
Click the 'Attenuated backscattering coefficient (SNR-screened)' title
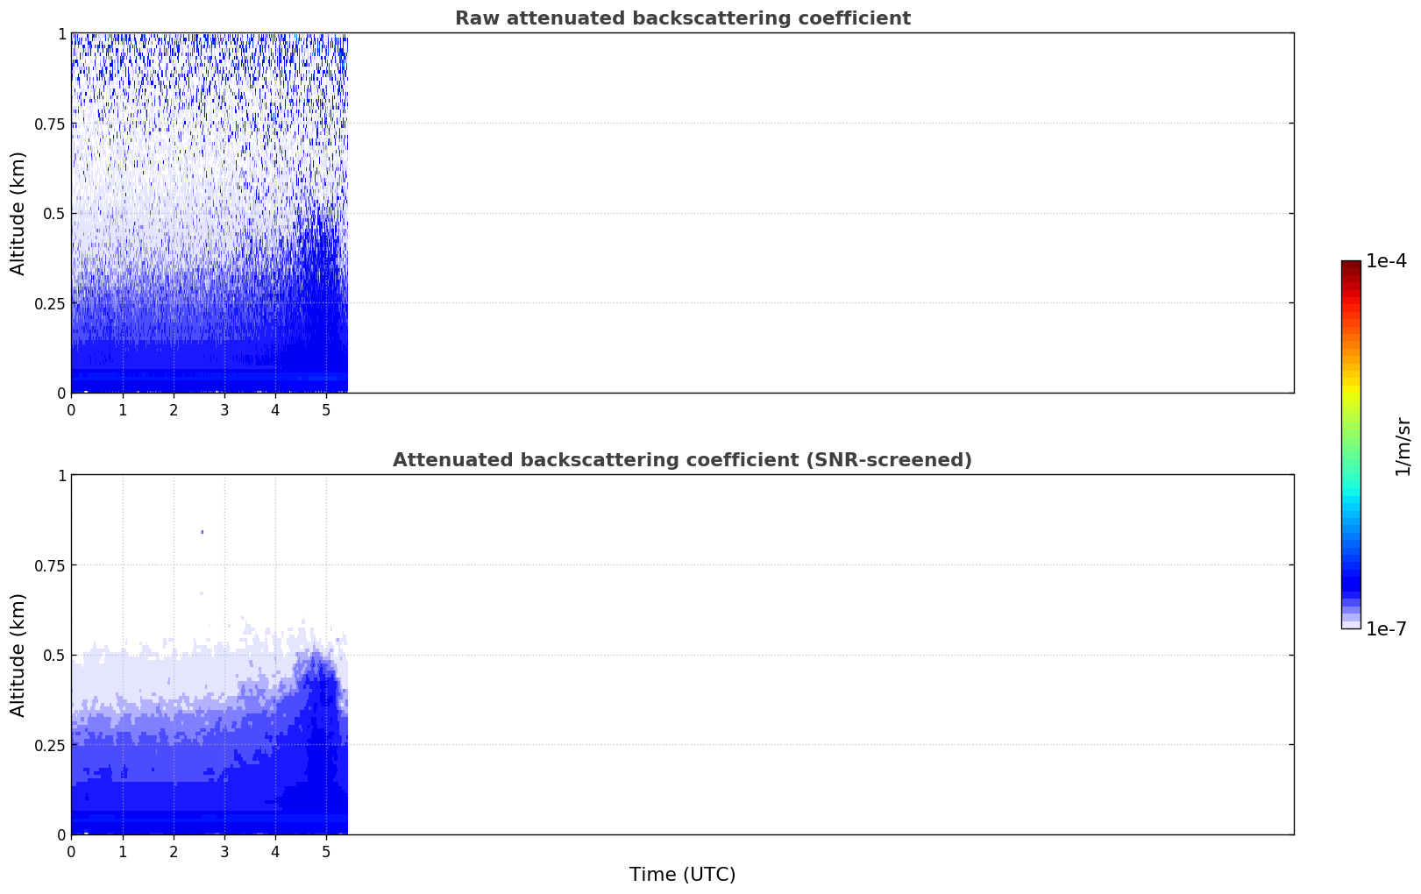point(682,460)
